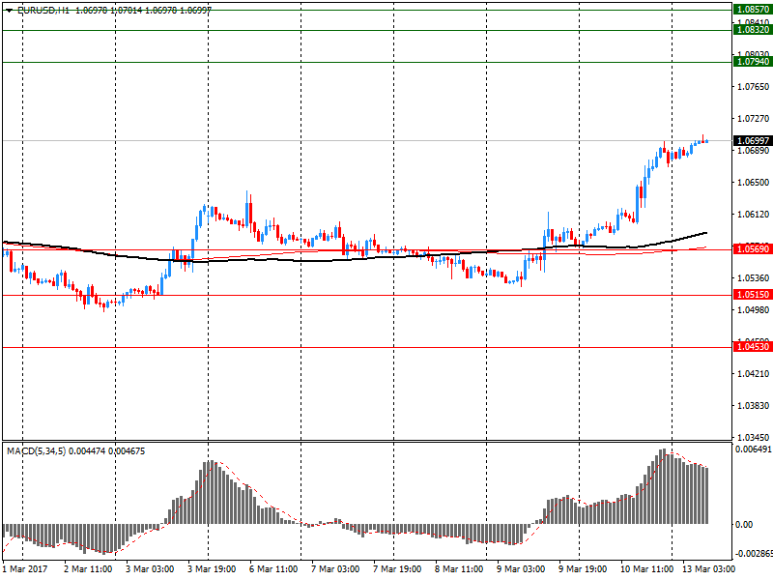Click the 9 Mar 03:00 time axis label
Viewport: 773px width, 580px height.
click(x=521, y=569)
